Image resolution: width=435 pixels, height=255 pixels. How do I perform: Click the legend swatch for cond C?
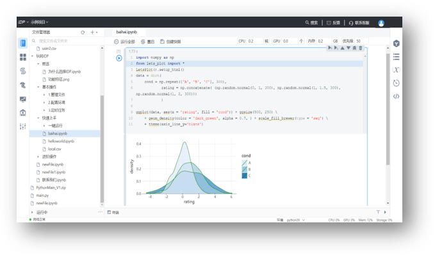pyautogui.click(x=245, y=176)
